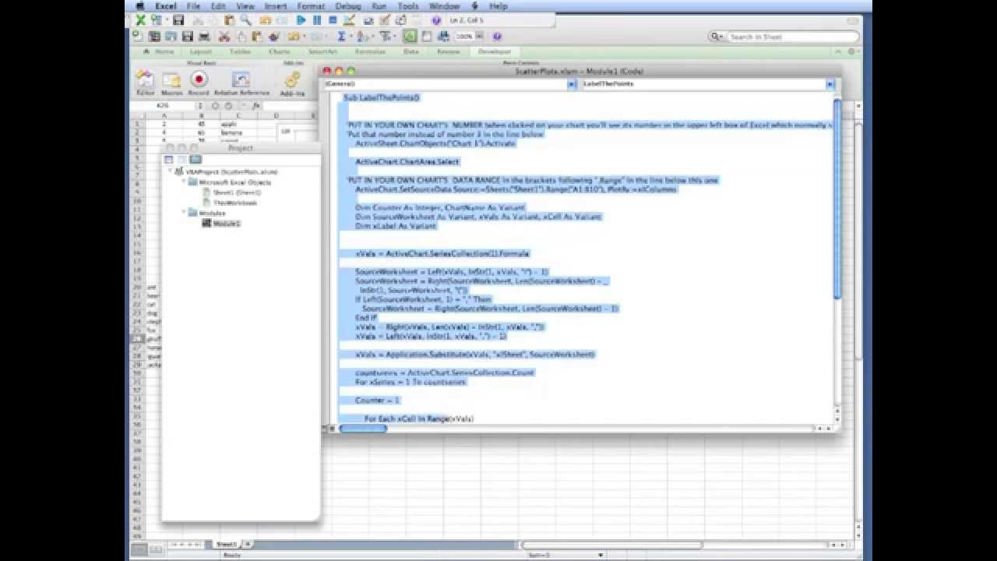This screenshot has width=997, height=561.
Task: Click the code window horizontal scrollbar thumb
Action: (x=363, y=428)
